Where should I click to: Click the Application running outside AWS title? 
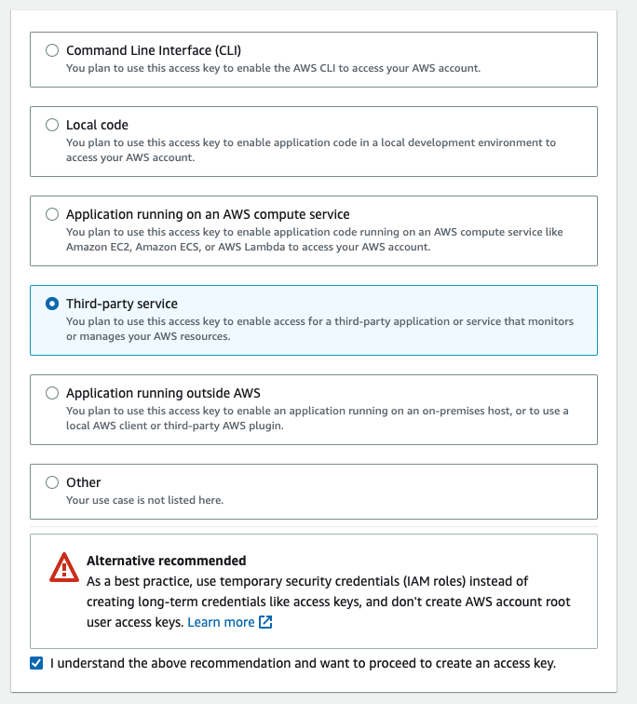pyautogui.click(x=163, y=393)
